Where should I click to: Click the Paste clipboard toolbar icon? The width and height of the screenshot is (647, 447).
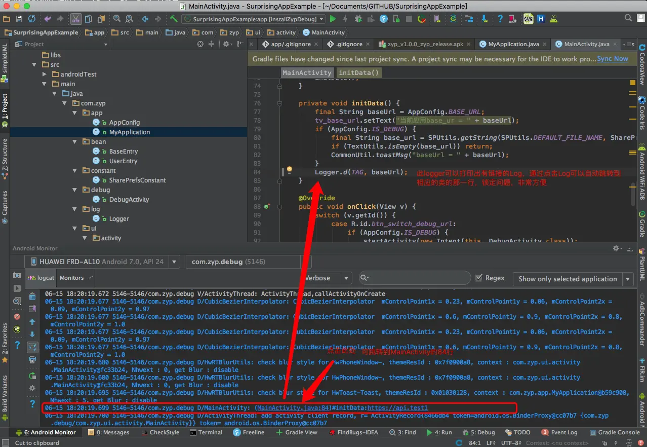[x=101, y=19]
